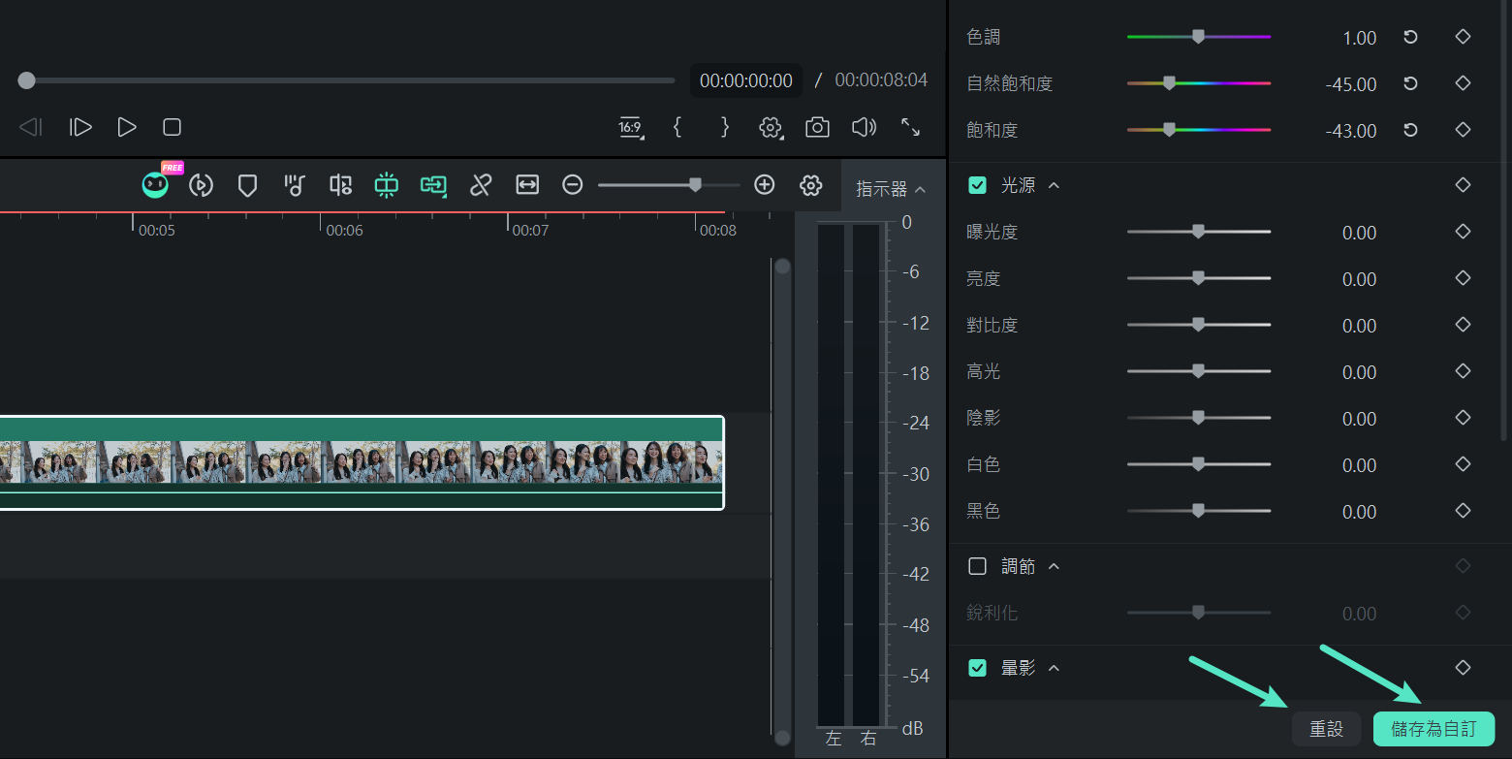Reset the 飽和度 value with its undo icon
Image resolution: width=1512 pixels, height=759 pixels.
point(1411,130)
